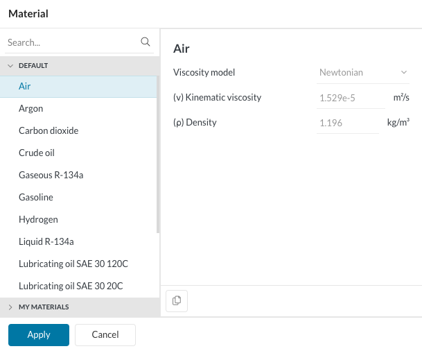The image size is (422, 351).
Task: Select Argon material
Action: [31, 108]
